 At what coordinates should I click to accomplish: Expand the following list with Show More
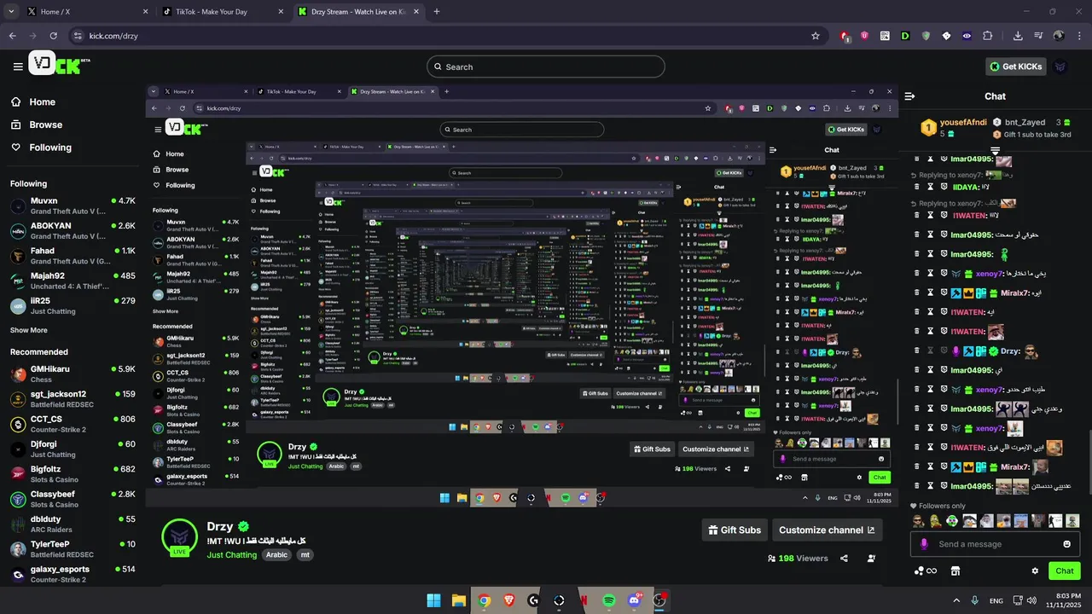click(29, 330)
